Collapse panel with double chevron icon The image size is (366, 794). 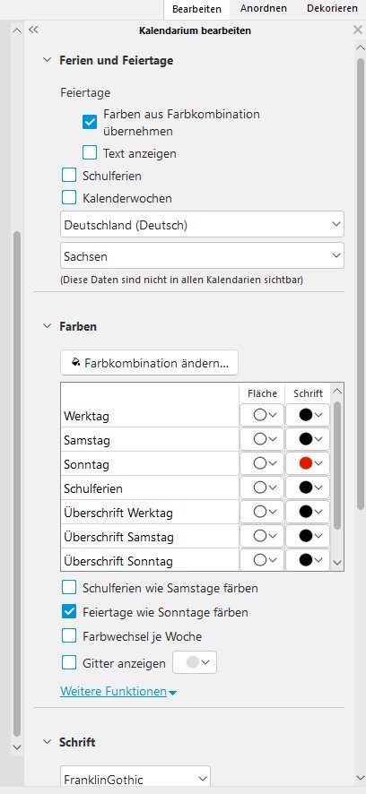pos(33,30)
